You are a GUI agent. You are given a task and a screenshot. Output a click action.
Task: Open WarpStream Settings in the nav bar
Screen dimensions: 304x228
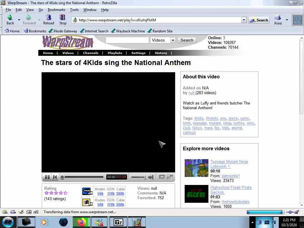[x=138, y=53]
